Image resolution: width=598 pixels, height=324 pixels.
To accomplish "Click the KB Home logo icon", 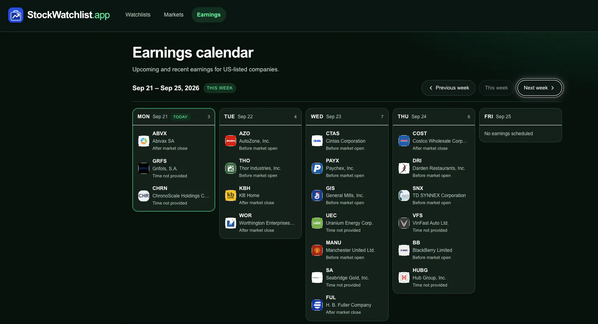I will point(231,196).
